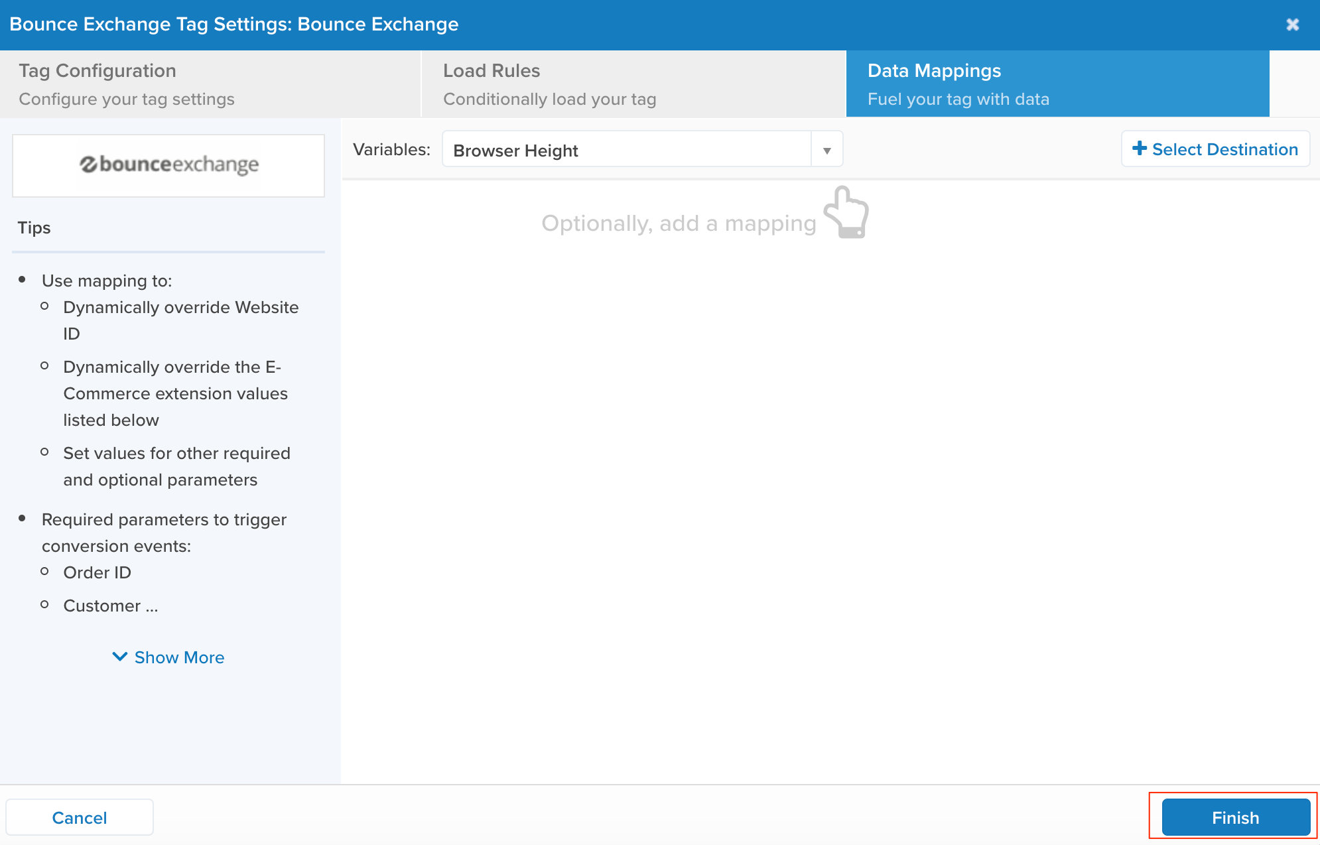Viewport: 1320px width, 845px height.
Task: Click the 'Optionally, add a mapping' text
Action: [679, 224]
